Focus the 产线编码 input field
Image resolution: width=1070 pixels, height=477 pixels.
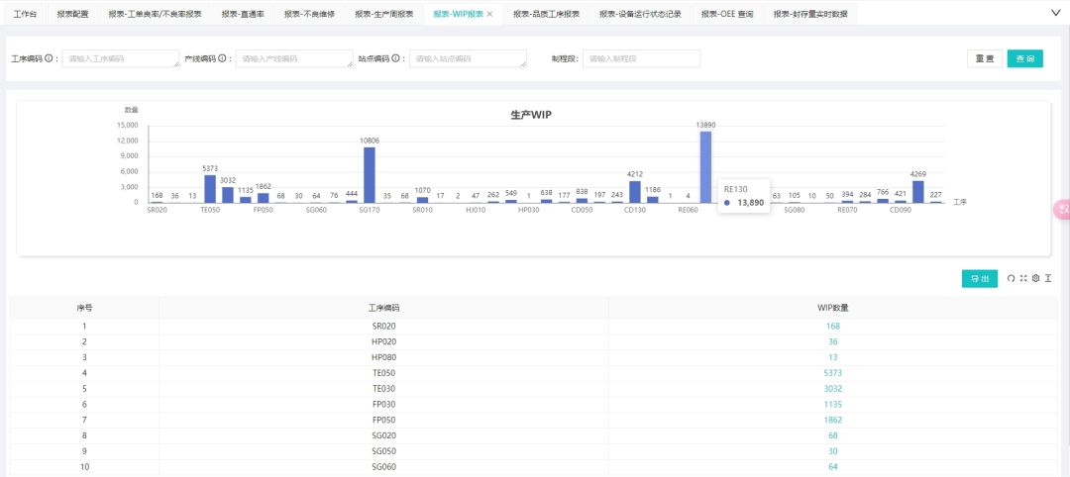click(294, 58)
